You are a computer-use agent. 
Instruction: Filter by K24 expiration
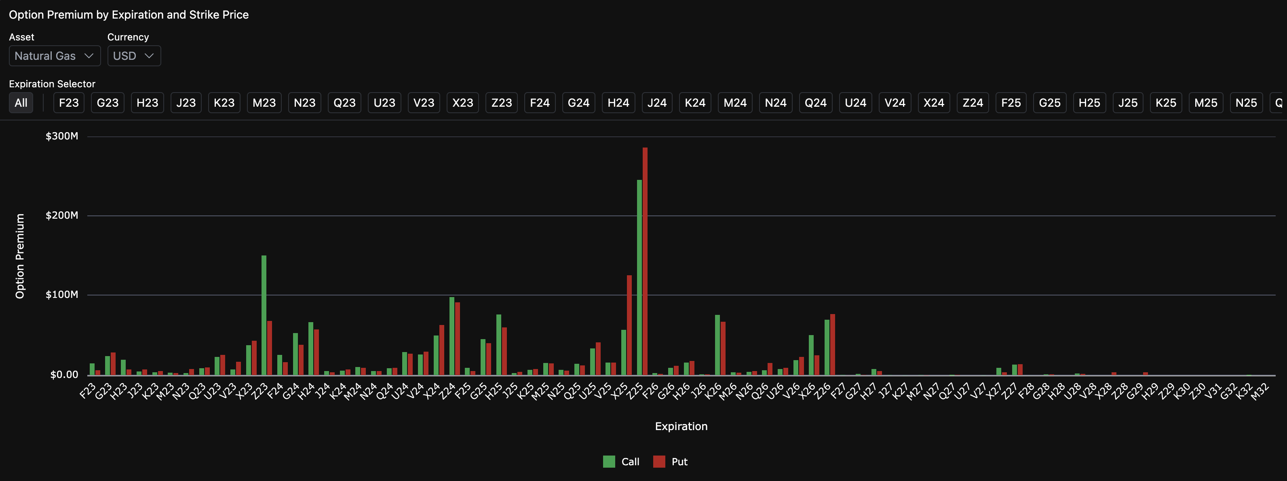click(x=695, y=103)
